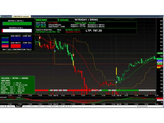164x123 pixels.
Task: Click YESTERDAY CLOSE PRC text
Action: point(48,32)
